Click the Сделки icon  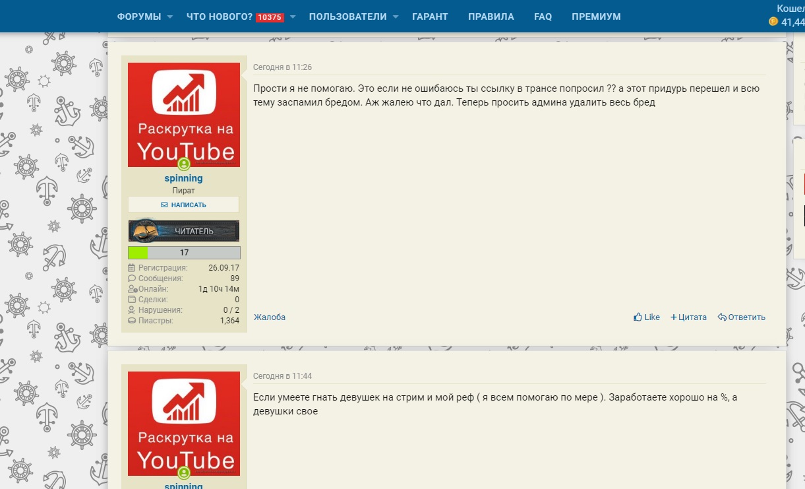coord(132,300)
